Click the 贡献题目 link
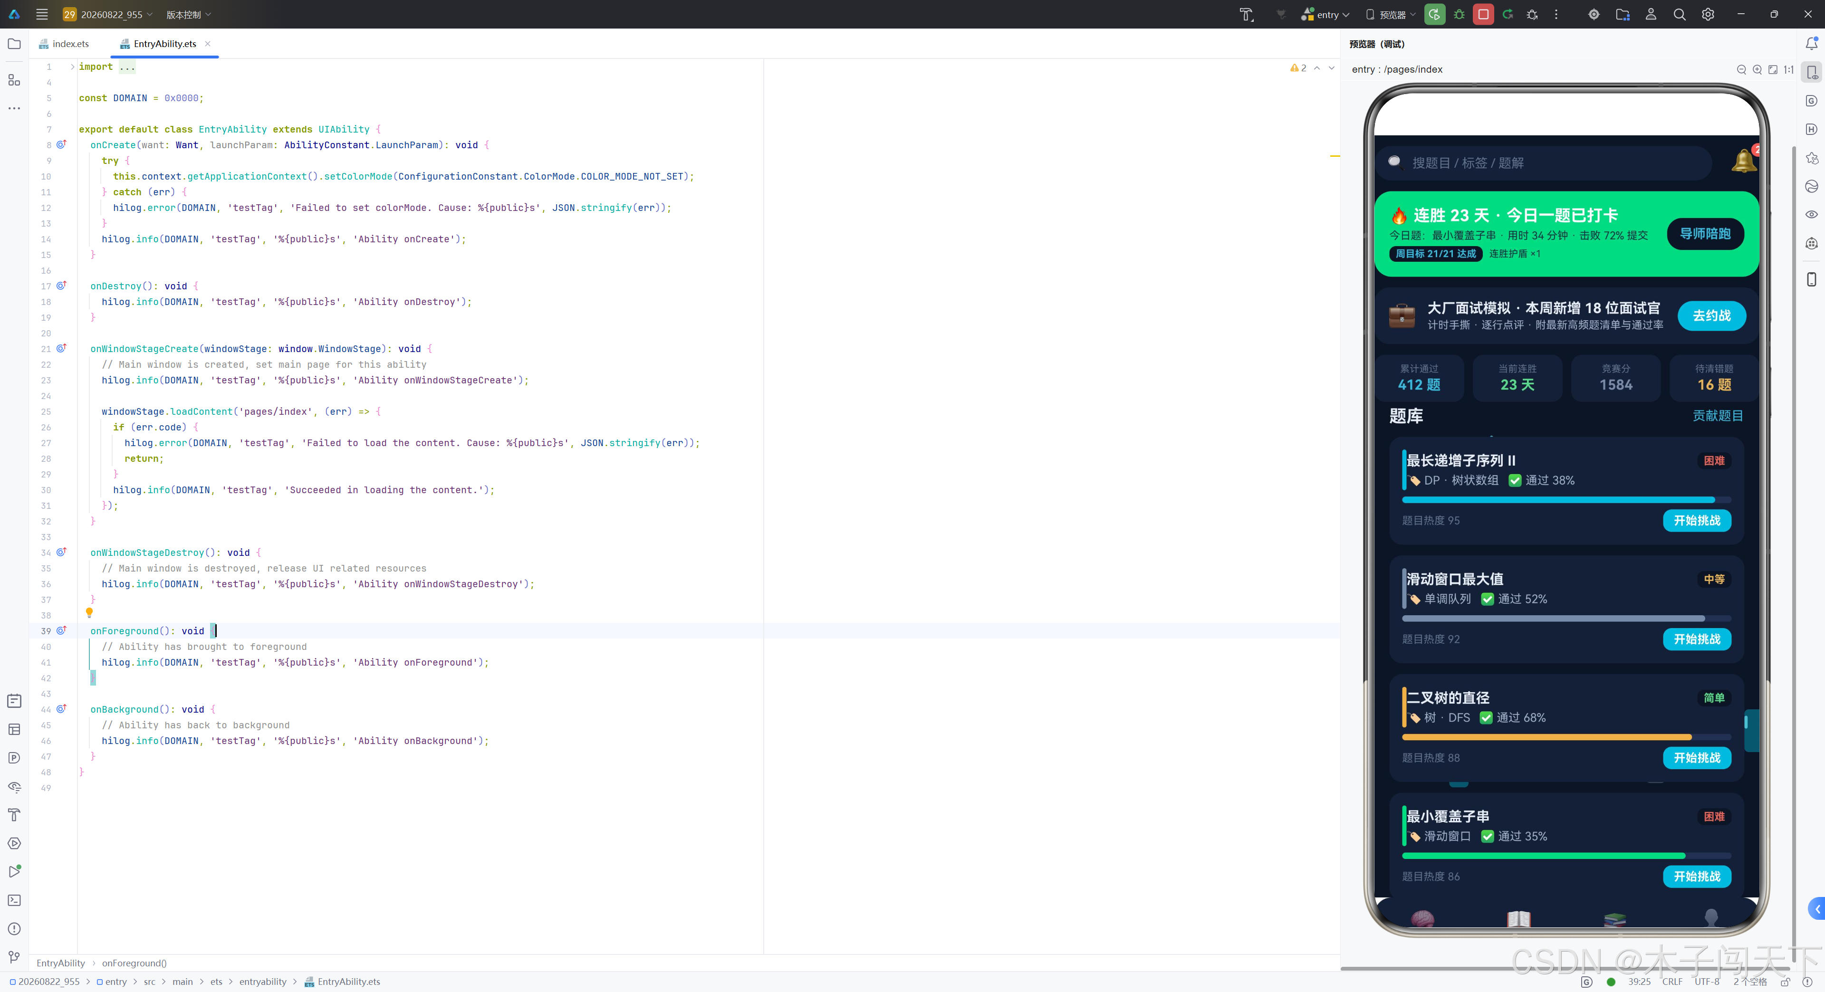Screen dimensions: 1825x992 (x=1717, y=416)
